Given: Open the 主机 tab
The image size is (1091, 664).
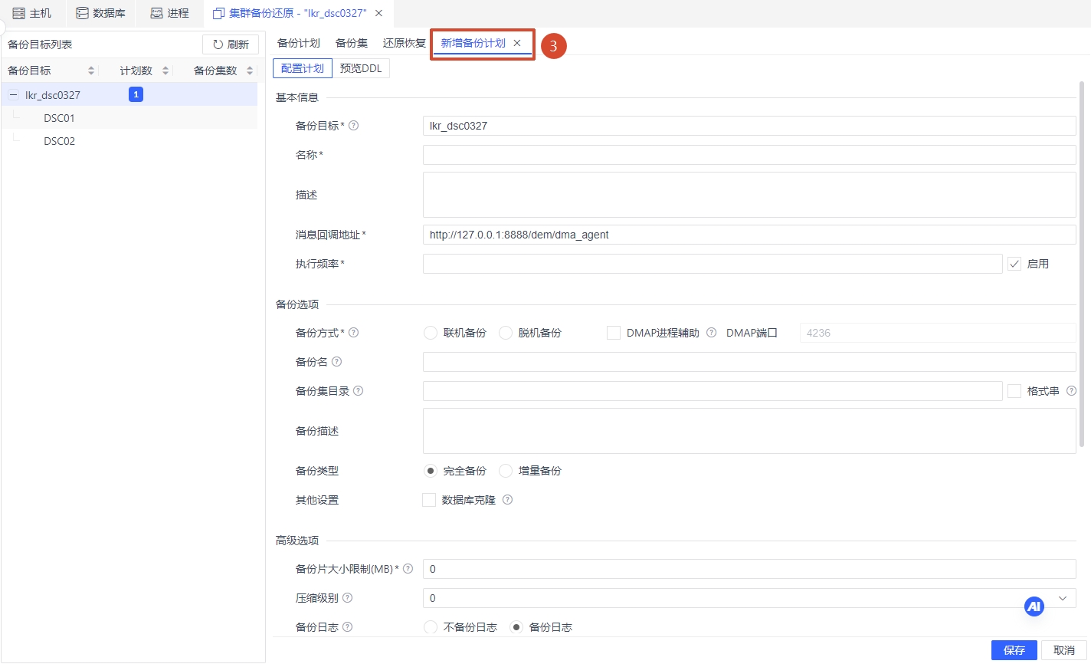Looking at the screenshot, I should [32, 13].
